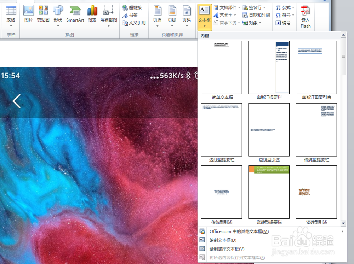The height and width of the screenshot is (264, 354).
Task: Click the 内置 gallery section heading
Action: (205, 36)
